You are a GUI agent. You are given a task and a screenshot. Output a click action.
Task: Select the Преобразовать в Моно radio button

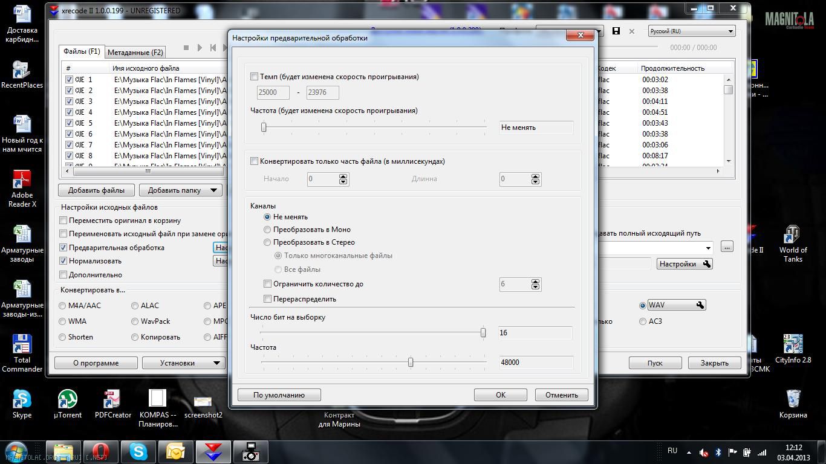267,230
